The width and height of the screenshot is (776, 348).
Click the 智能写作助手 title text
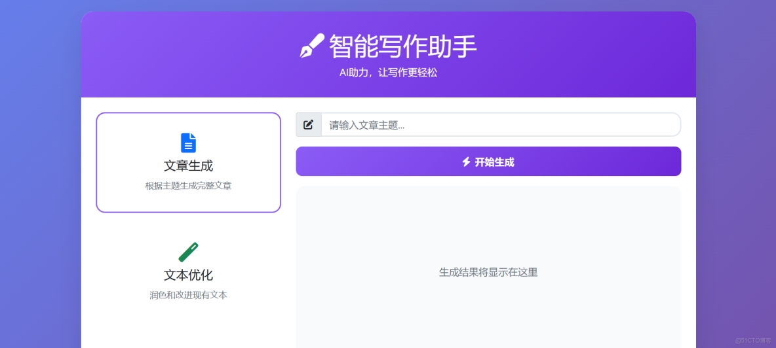coord(403,47)
